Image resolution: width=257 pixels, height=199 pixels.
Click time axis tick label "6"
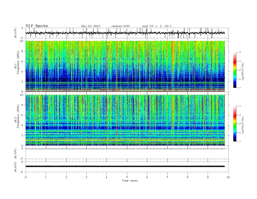tap(147, 177)
